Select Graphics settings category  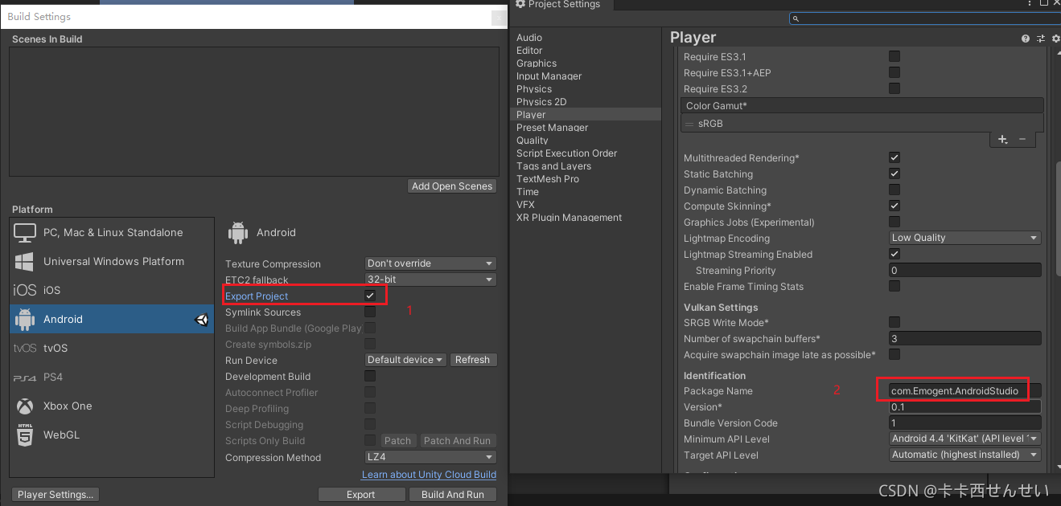pos(586,63)
